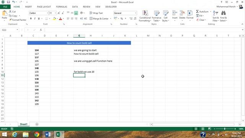
Task: Click the Fill button in Editing group
Action: click(200, 16)
